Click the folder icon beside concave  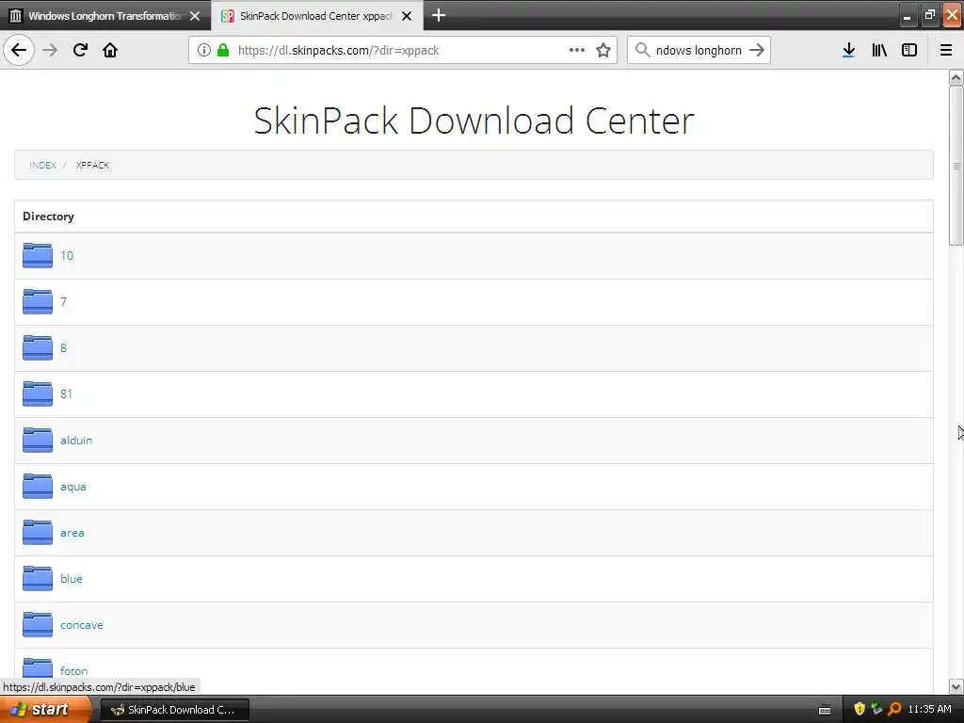[38, 625]
